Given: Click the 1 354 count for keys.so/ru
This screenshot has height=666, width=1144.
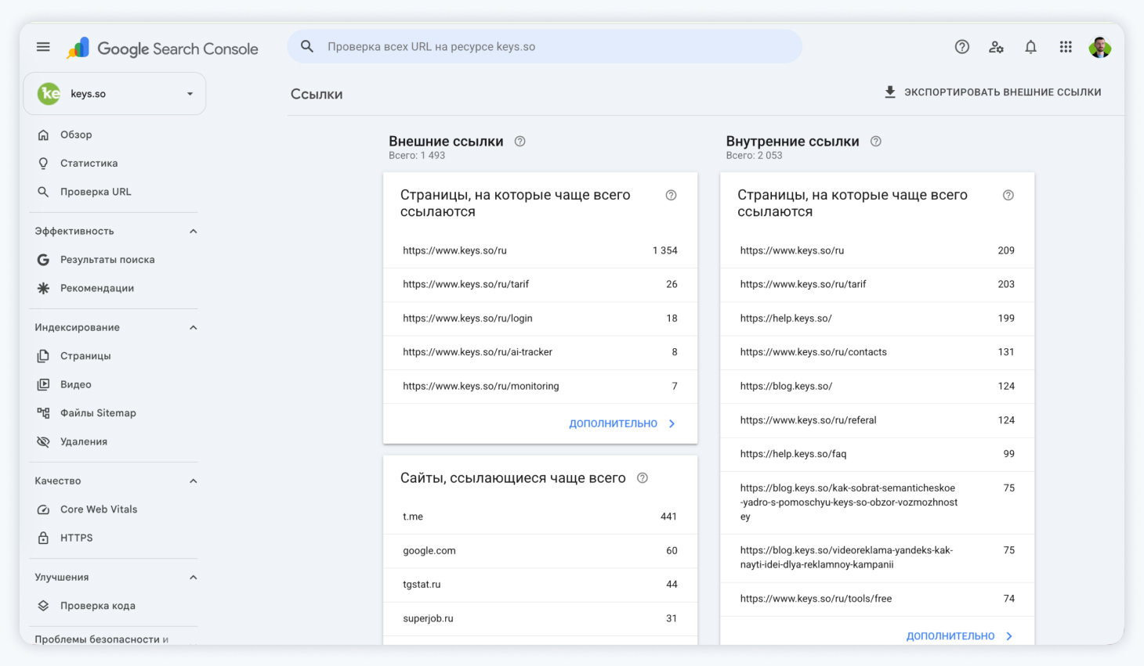Looking at the screenshot, I should (664, 251).
